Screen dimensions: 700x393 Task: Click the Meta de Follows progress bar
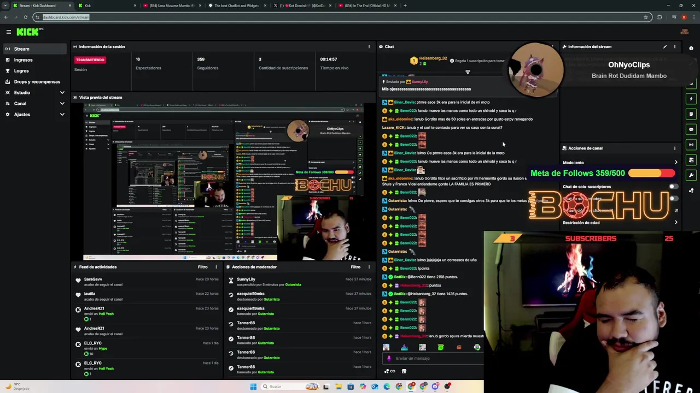tap(652, 174)
